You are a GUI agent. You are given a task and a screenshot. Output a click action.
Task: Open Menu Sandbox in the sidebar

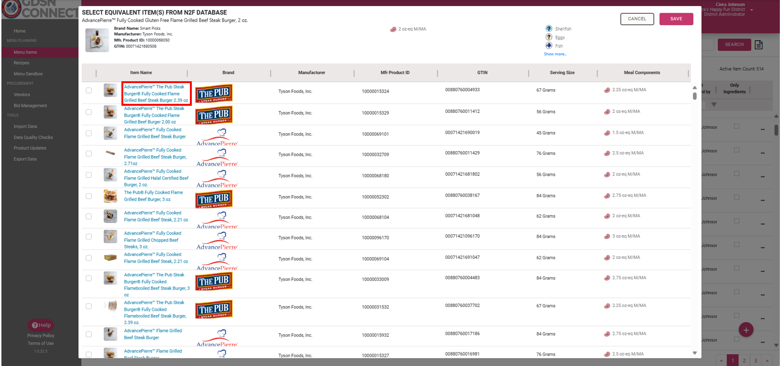[28, 74]
